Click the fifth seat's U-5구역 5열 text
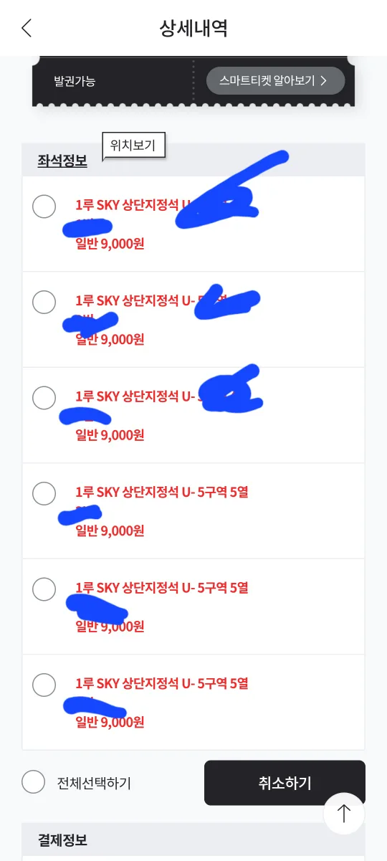The height and width of the screenshot is (861, 387). (214, 588)
